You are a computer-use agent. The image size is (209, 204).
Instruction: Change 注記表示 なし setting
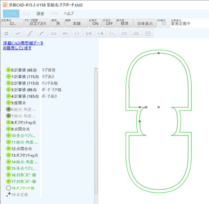(12, 23)
